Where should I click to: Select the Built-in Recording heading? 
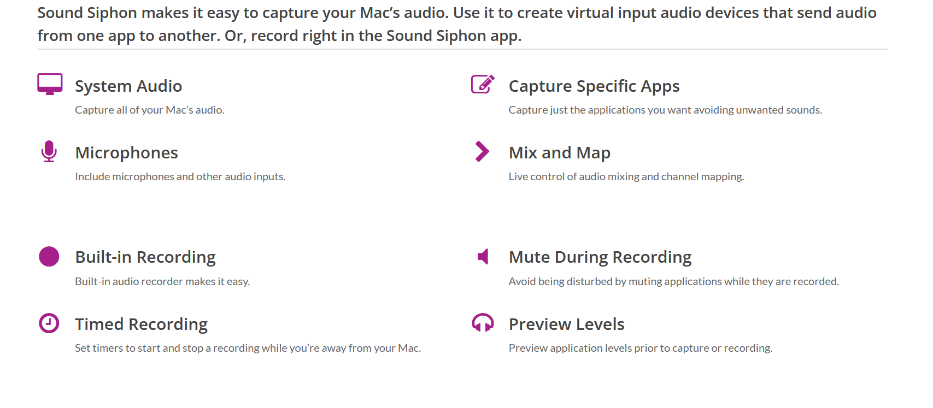pyautogui.click(x=145, y=257)
